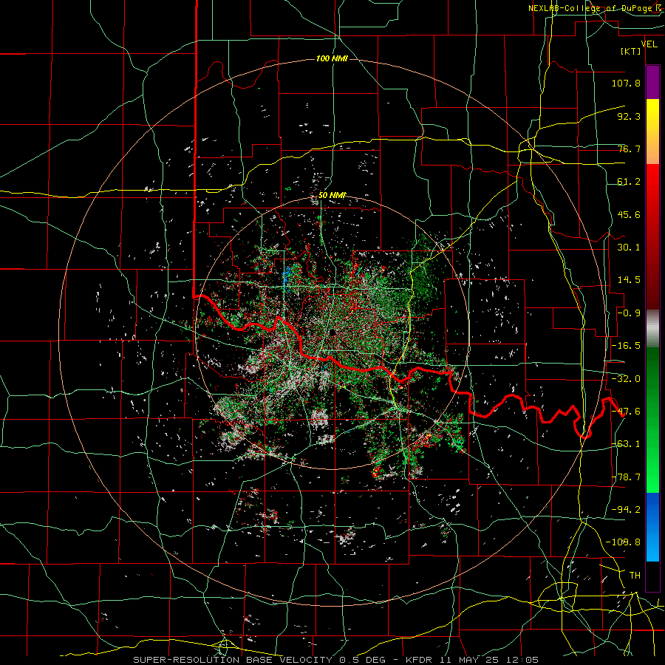The image size is (665, 665).
Task: Click the -94.2 velocity scale value
Action: point(626,509)
